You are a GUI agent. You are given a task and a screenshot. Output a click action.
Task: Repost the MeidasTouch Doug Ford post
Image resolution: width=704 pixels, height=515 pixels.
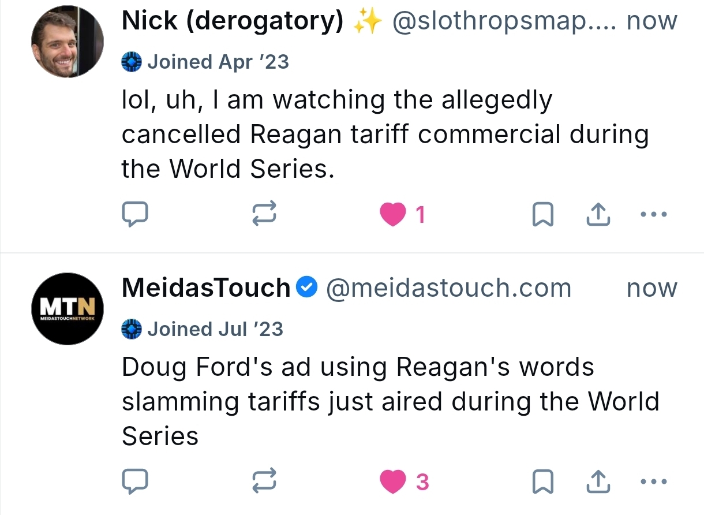pos(265,482)
